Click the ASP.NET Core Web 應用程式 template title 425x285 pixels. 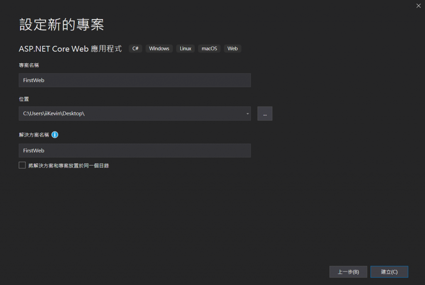[x=70, y=48]
